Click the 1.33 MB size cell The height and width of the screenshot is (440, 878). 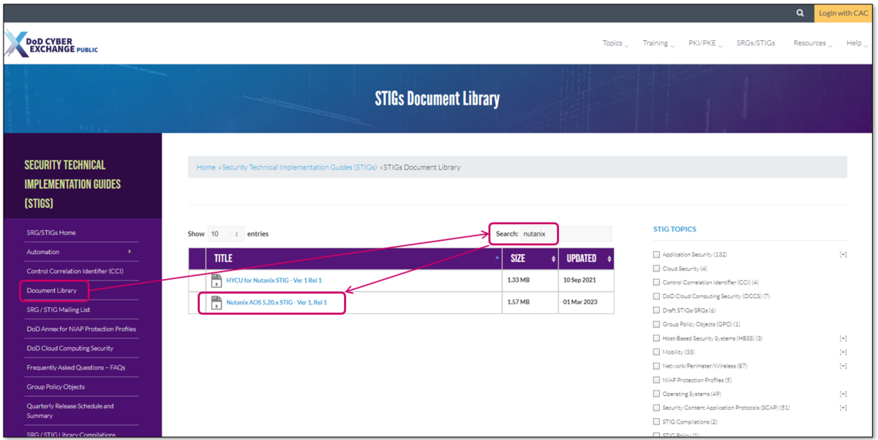[531, 280]
